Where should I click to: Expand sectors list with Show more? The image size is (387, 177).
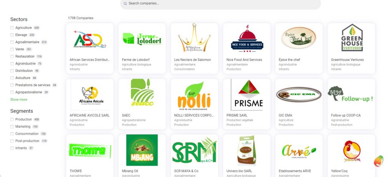click(x=19, y=99)
